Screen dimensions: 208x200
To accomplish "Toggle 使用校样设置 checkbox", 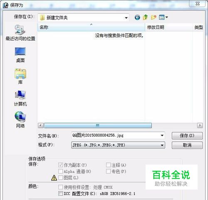I will coord(60,187).
